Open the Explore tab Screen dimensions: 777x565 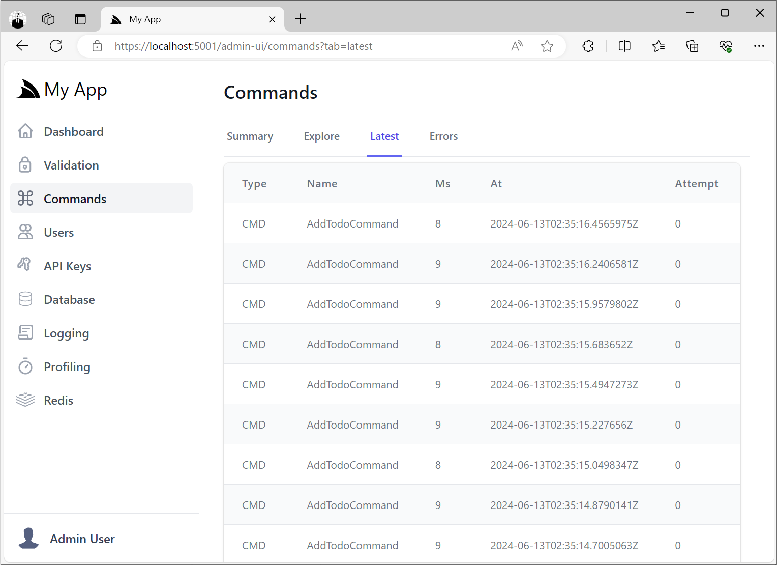coord(321,136)
